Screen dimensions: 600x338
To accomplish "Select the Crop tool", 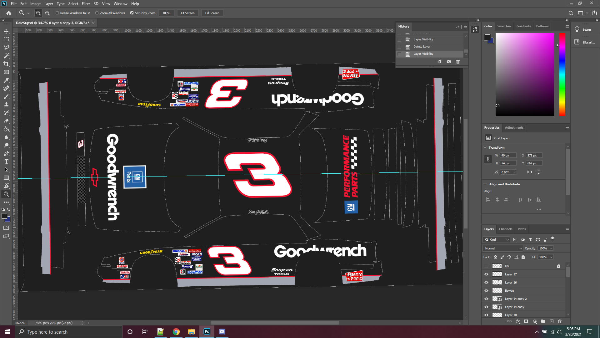I will click(x=6, y=64).
